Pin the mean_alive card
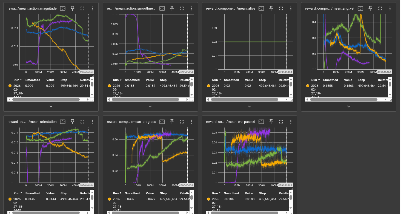 (271, 8)
